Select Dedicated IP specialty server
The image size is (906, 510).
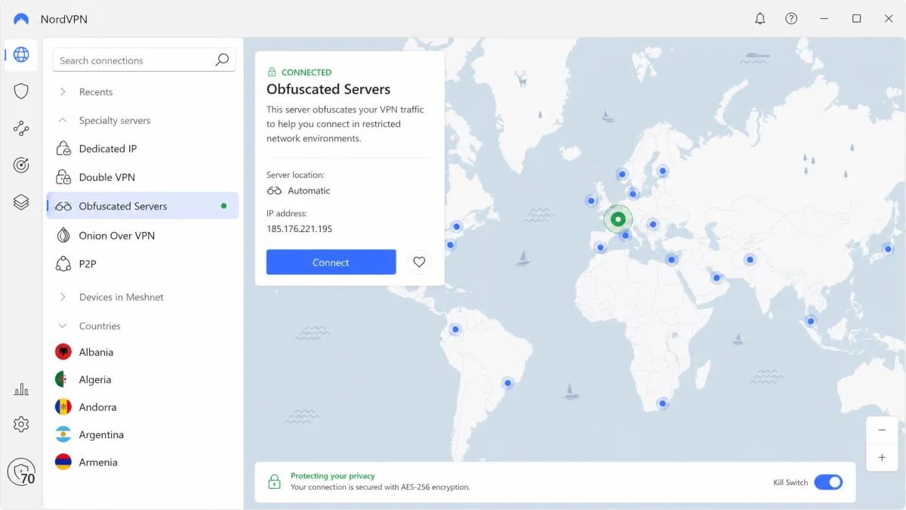(x=143, y=149)
